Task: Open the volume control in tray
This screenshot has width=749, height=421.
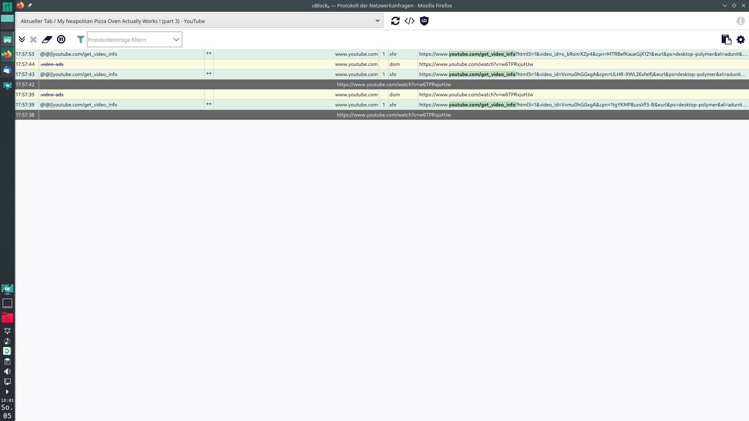Action: [7, 371]
